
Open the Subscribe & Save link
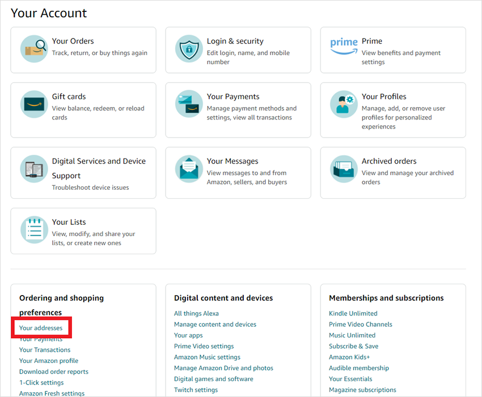click(x=353, y=346)
